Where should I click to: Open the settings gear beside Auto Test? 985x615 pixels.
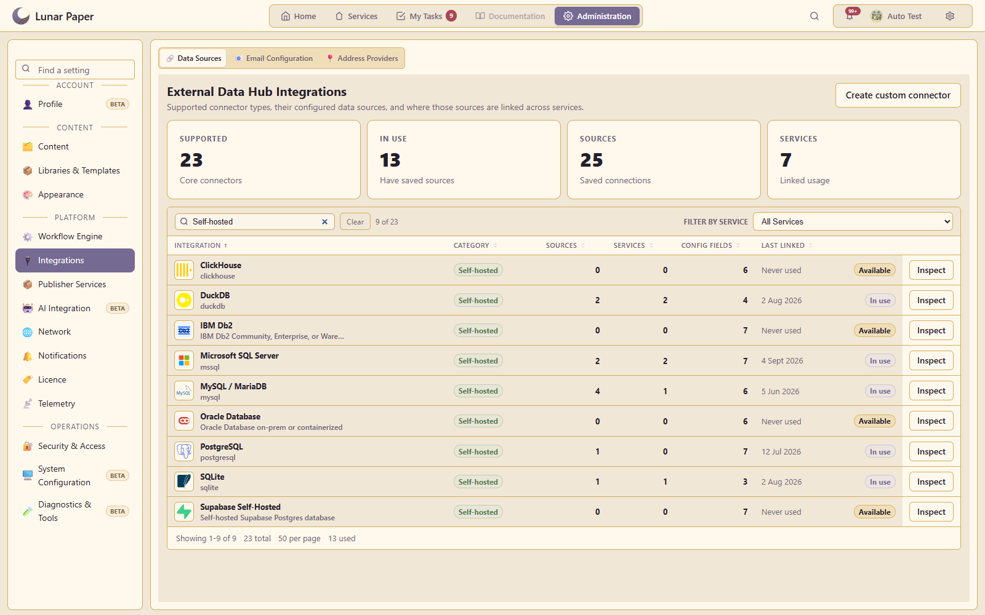point(950,16)
